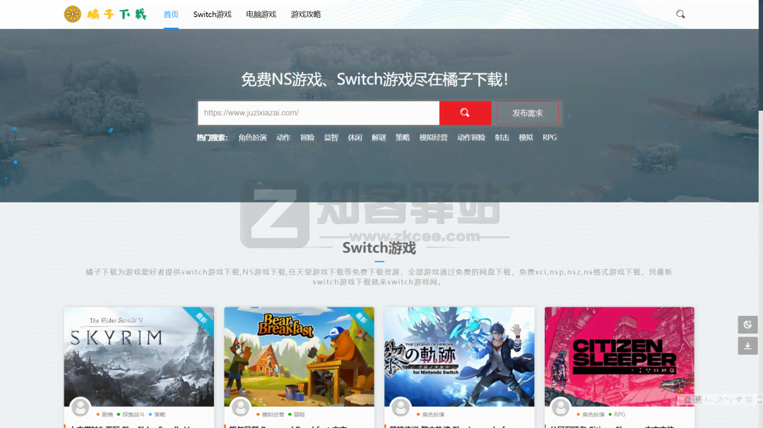Click the 橘子下载 orange logo icon
This screenshot has width=763, height=428.
click(x=72, y=13)
